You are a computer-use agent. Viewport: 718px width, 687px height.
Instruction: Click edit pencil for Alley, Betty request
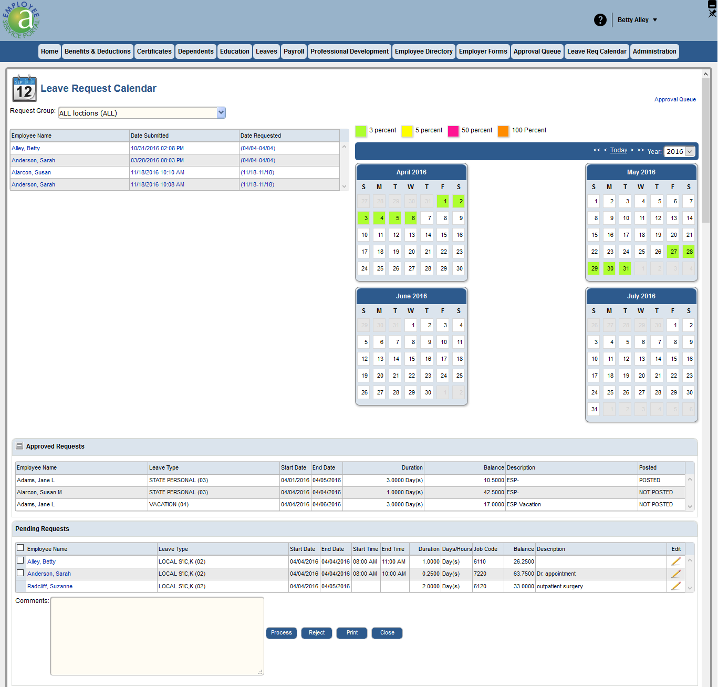click(676, 561)
